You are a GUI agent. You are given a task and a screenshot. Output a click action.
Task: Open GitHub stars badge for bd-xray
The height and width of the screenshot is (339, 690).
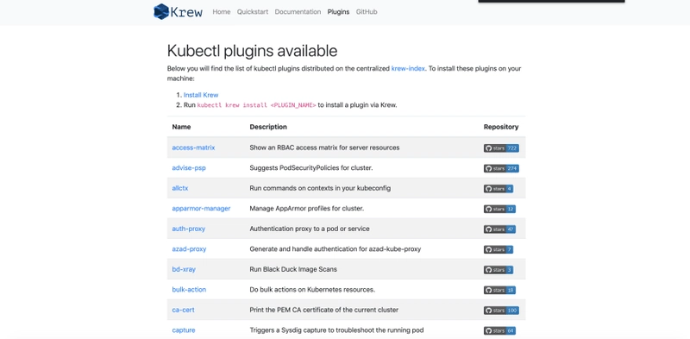click(x=499, y=270)
